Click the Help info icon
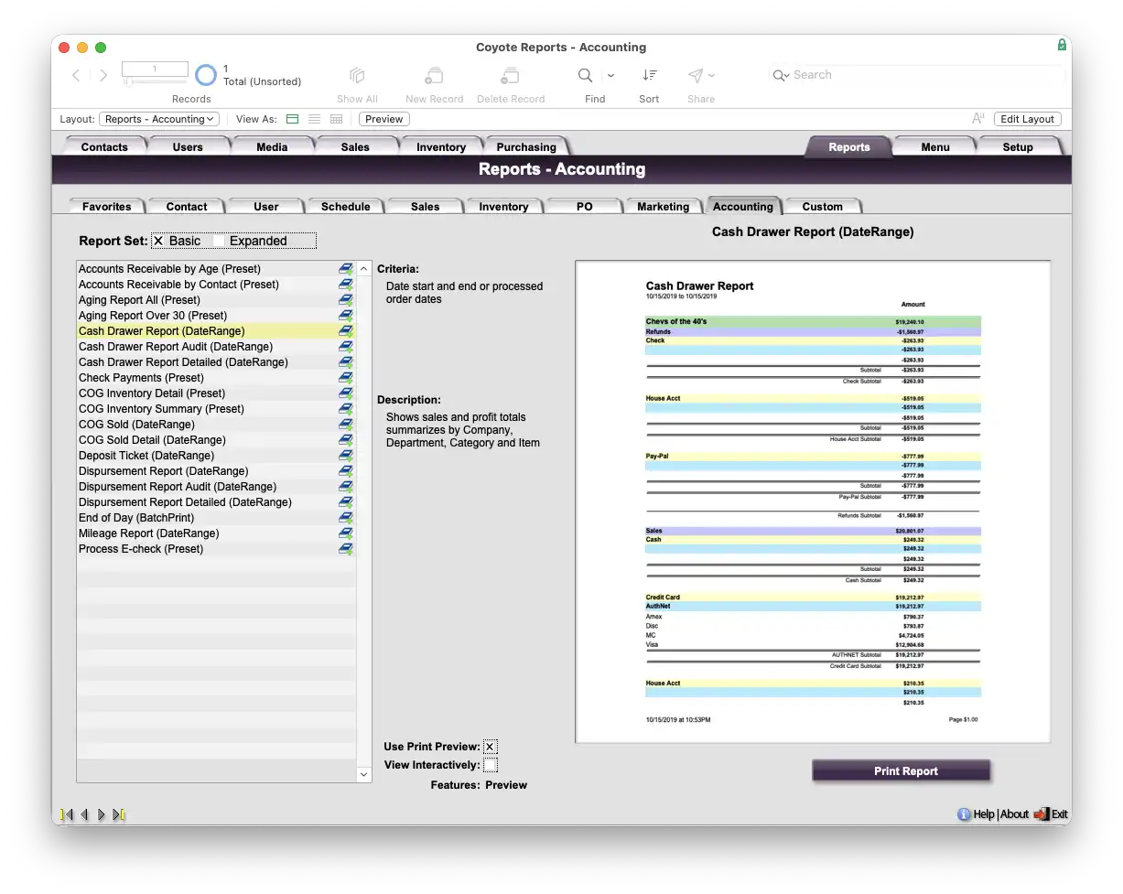This screenshot has height=894, width=1123. (964, 814)
